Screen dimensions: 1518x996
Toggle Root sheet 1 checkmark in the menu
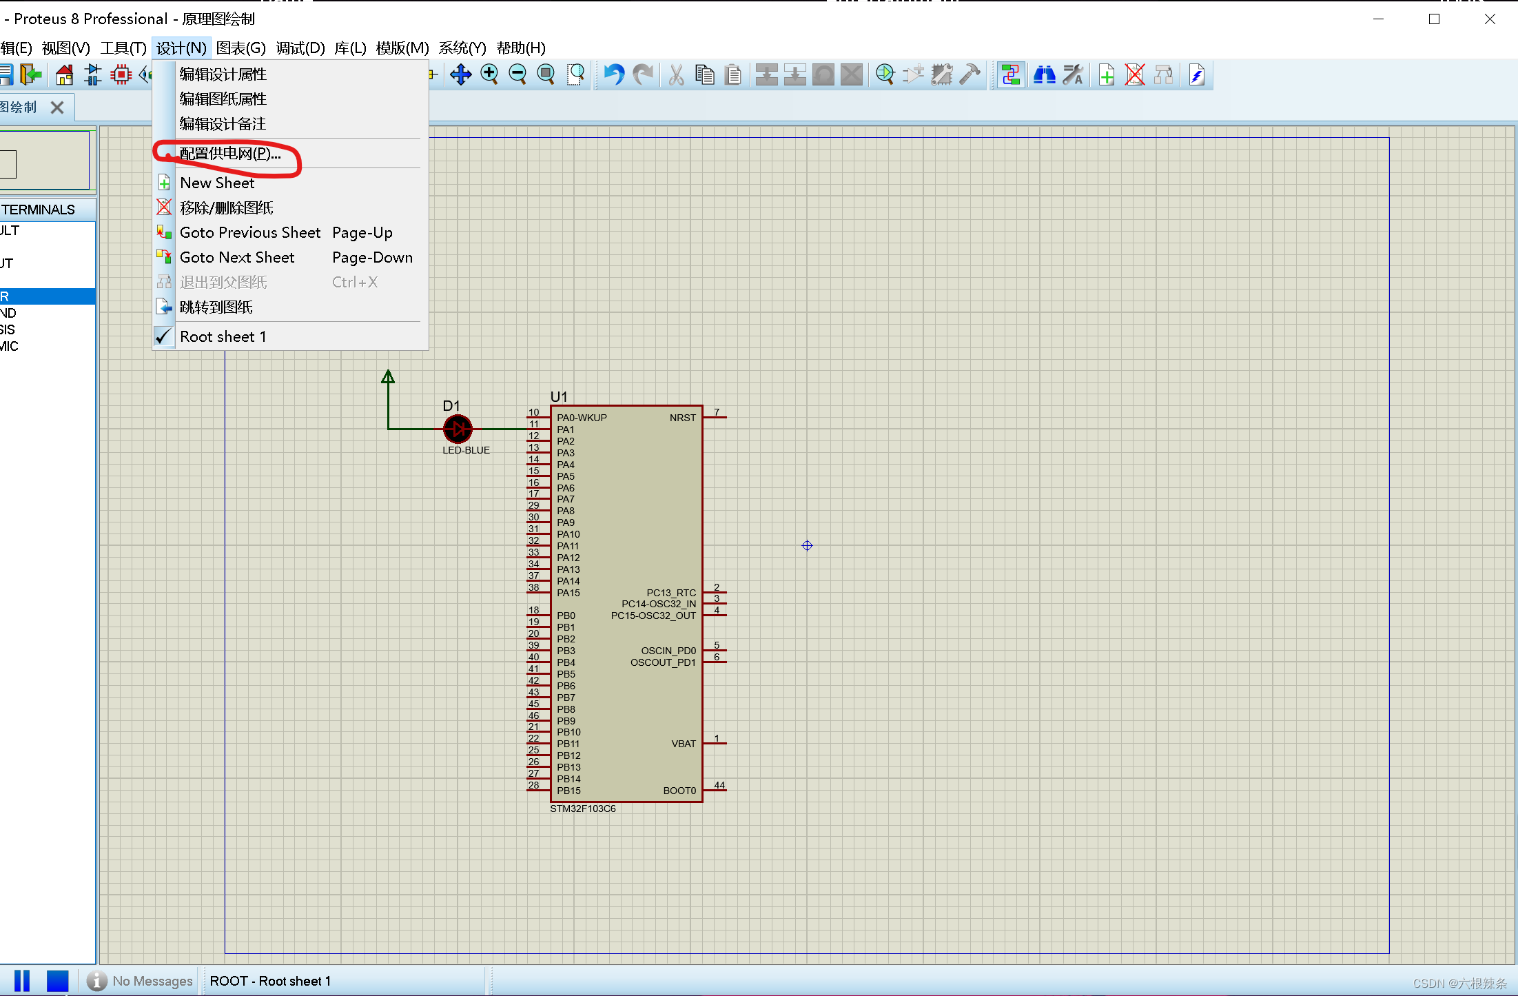tap(223, 336)
